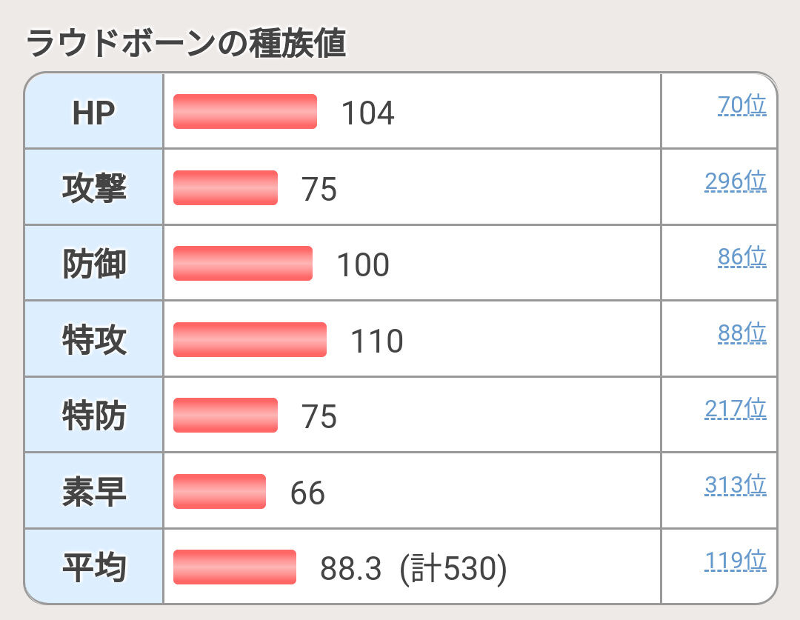
Task: Open the 313位 speed ranking link
Action: 736,484
